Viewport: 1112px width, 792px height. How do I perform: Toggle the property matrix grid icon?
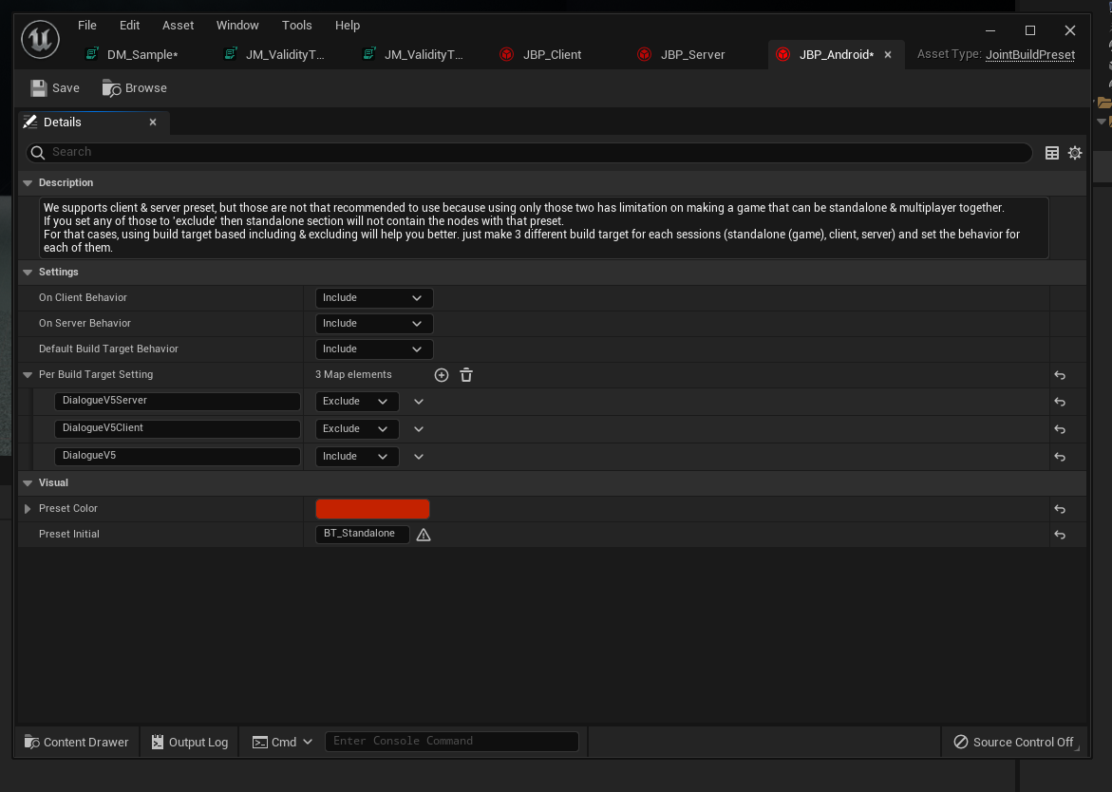[1052, 153]
